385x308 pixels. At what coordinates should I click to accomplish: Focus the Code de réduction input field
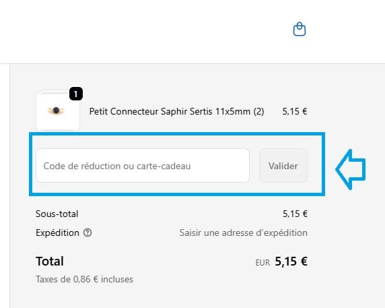[143, 165]
